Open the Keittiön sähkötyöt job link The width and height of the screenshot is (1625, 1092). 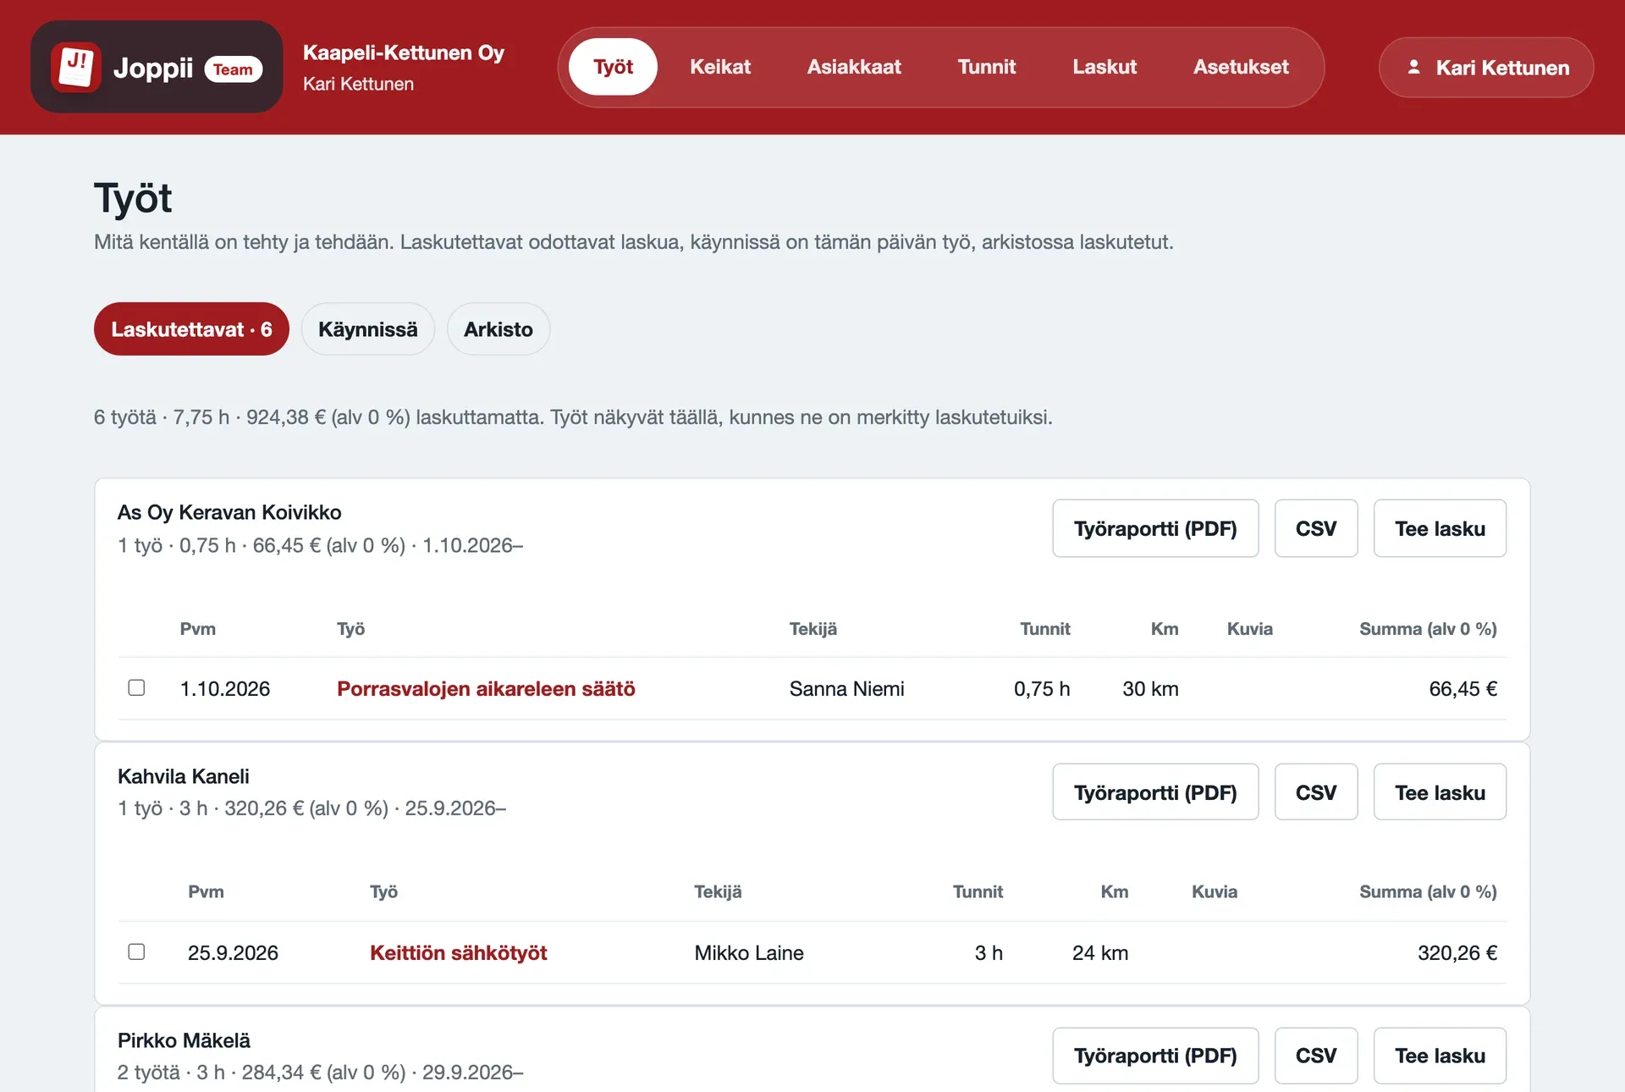pos(458,952)
